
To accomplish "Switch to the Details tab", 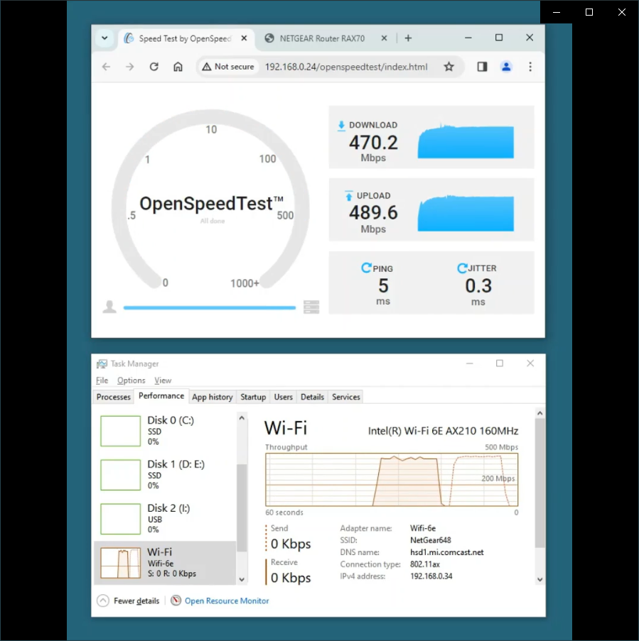I will pyautogui.click(x=312, y=397).
